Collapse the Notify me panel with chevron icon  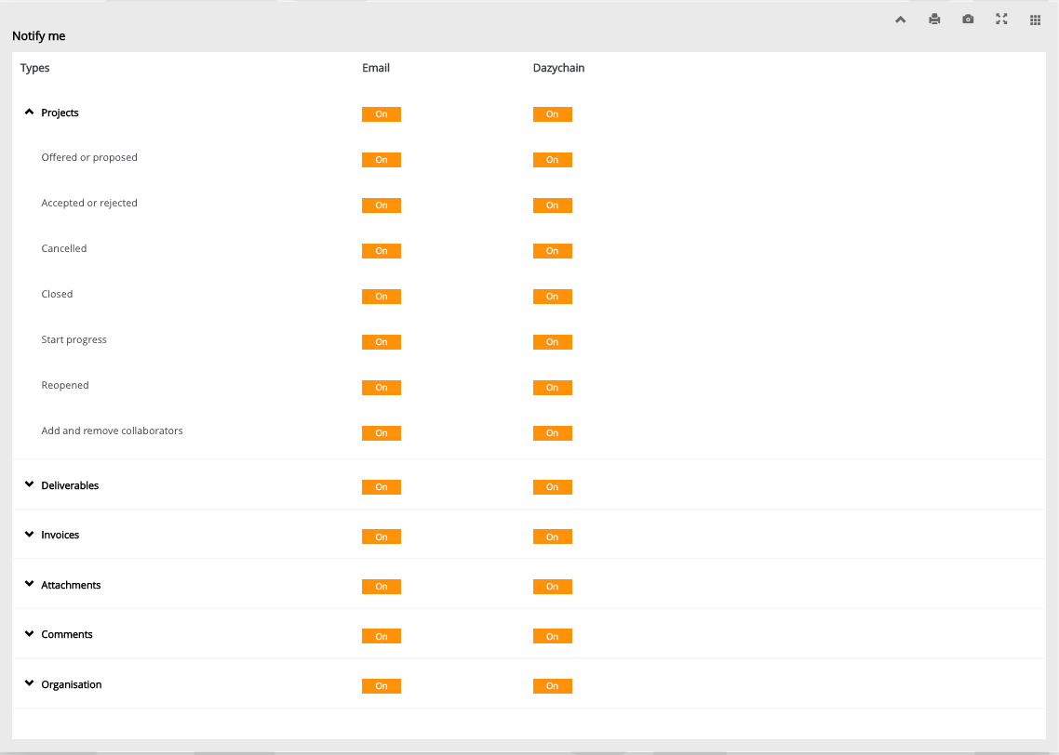[x=900, y=20]
